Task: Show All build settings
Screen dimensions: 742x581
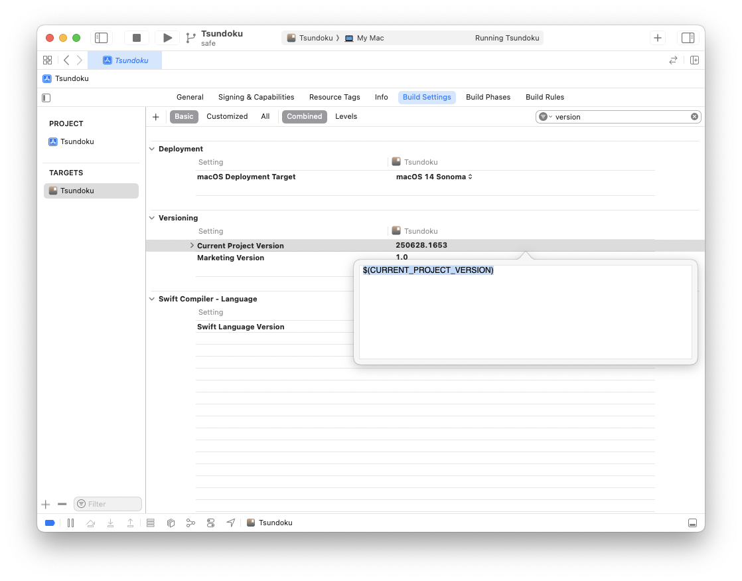Action: click(x=265, y=116)
